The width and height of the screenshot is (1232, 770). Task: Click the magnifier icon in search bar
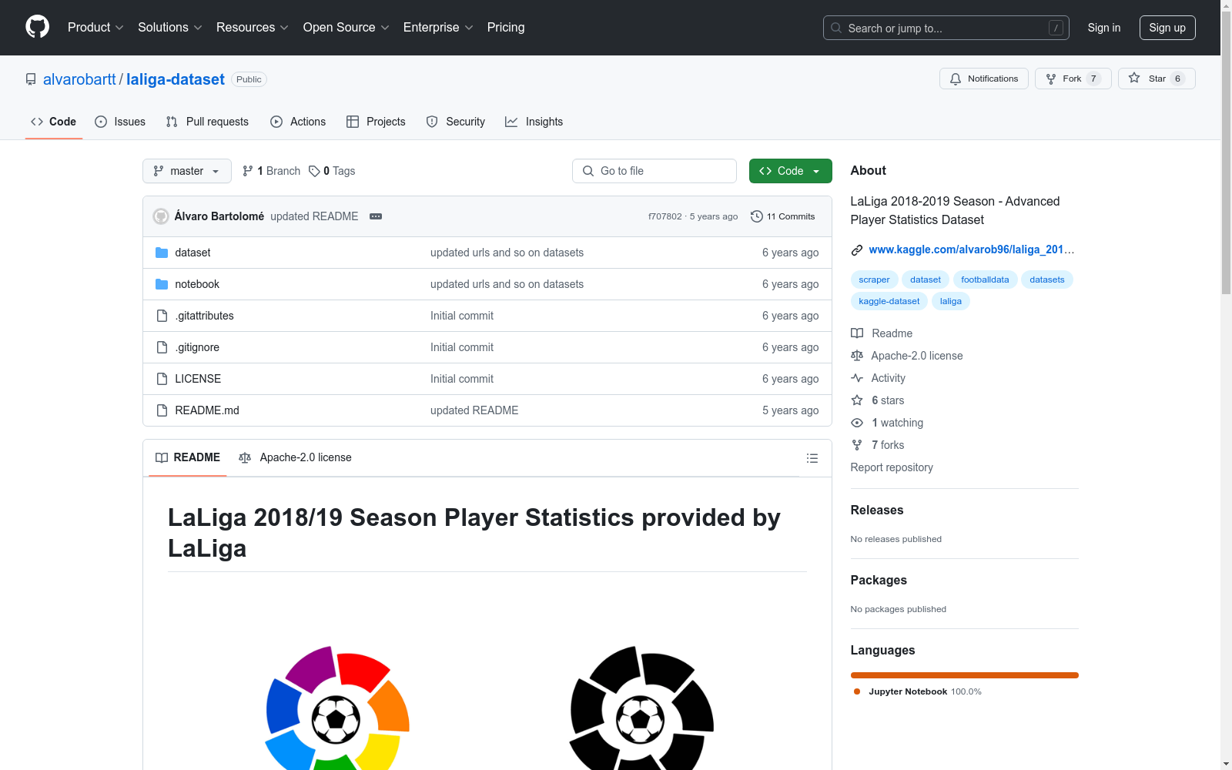pos(836,28)
